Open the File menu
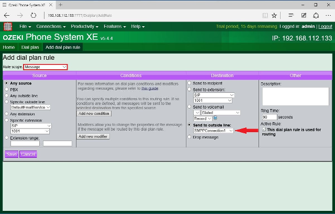This screenshot has height=214, width=335. point(25,26)
